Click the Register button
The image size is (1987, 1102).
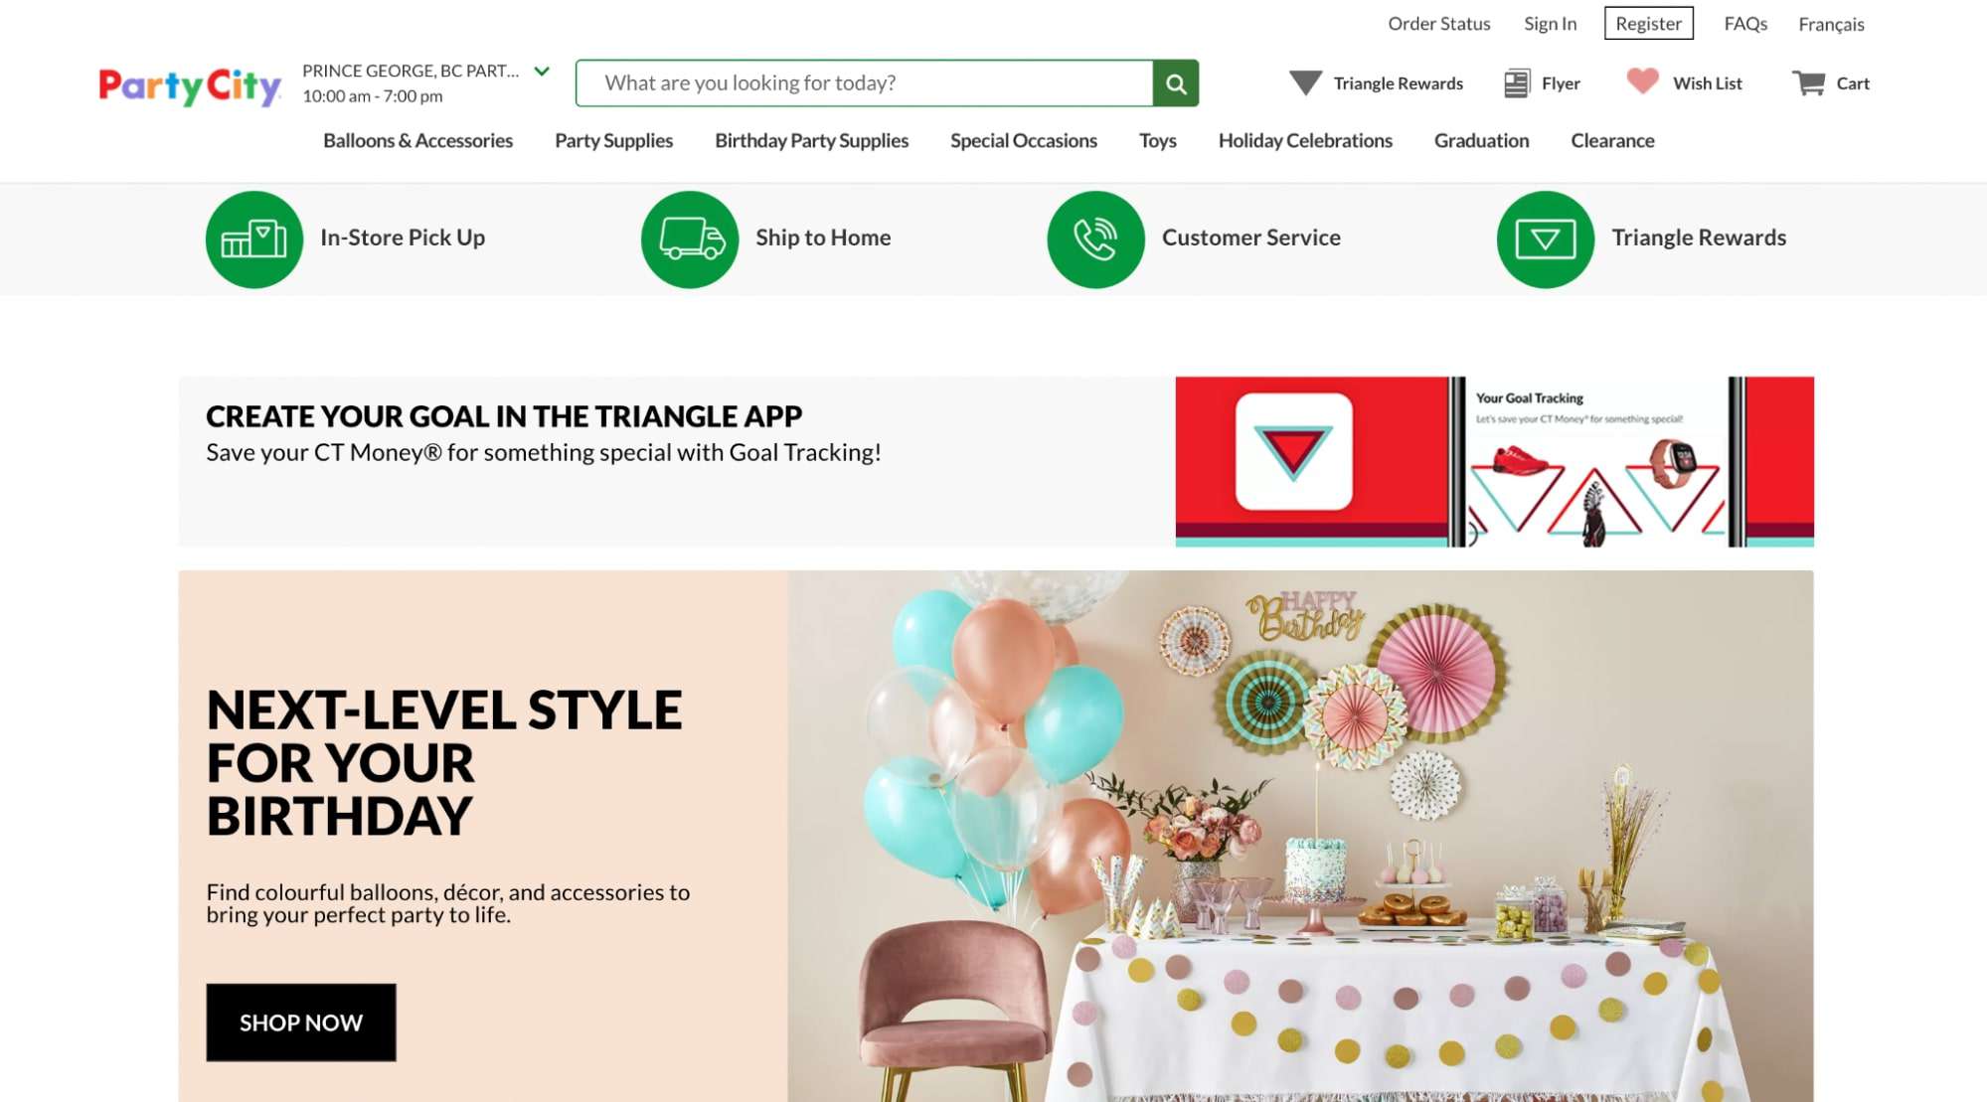(x=1648, y=24)
